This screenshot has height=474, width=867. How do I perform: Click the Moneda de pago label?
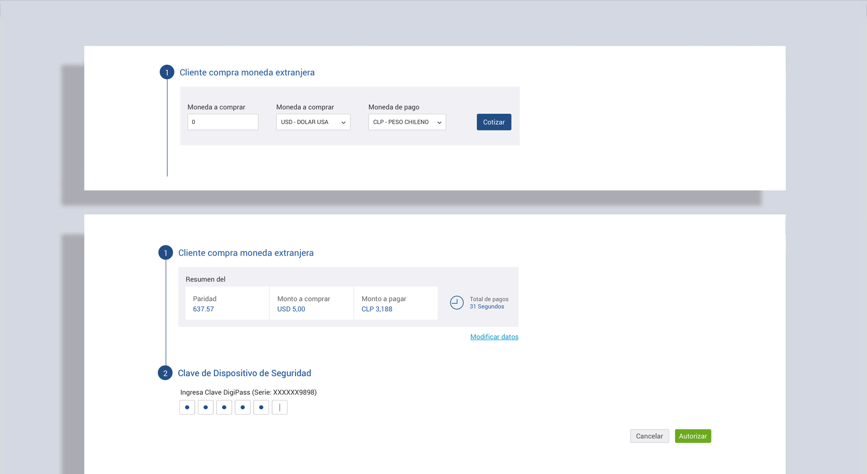pos(394,107)
